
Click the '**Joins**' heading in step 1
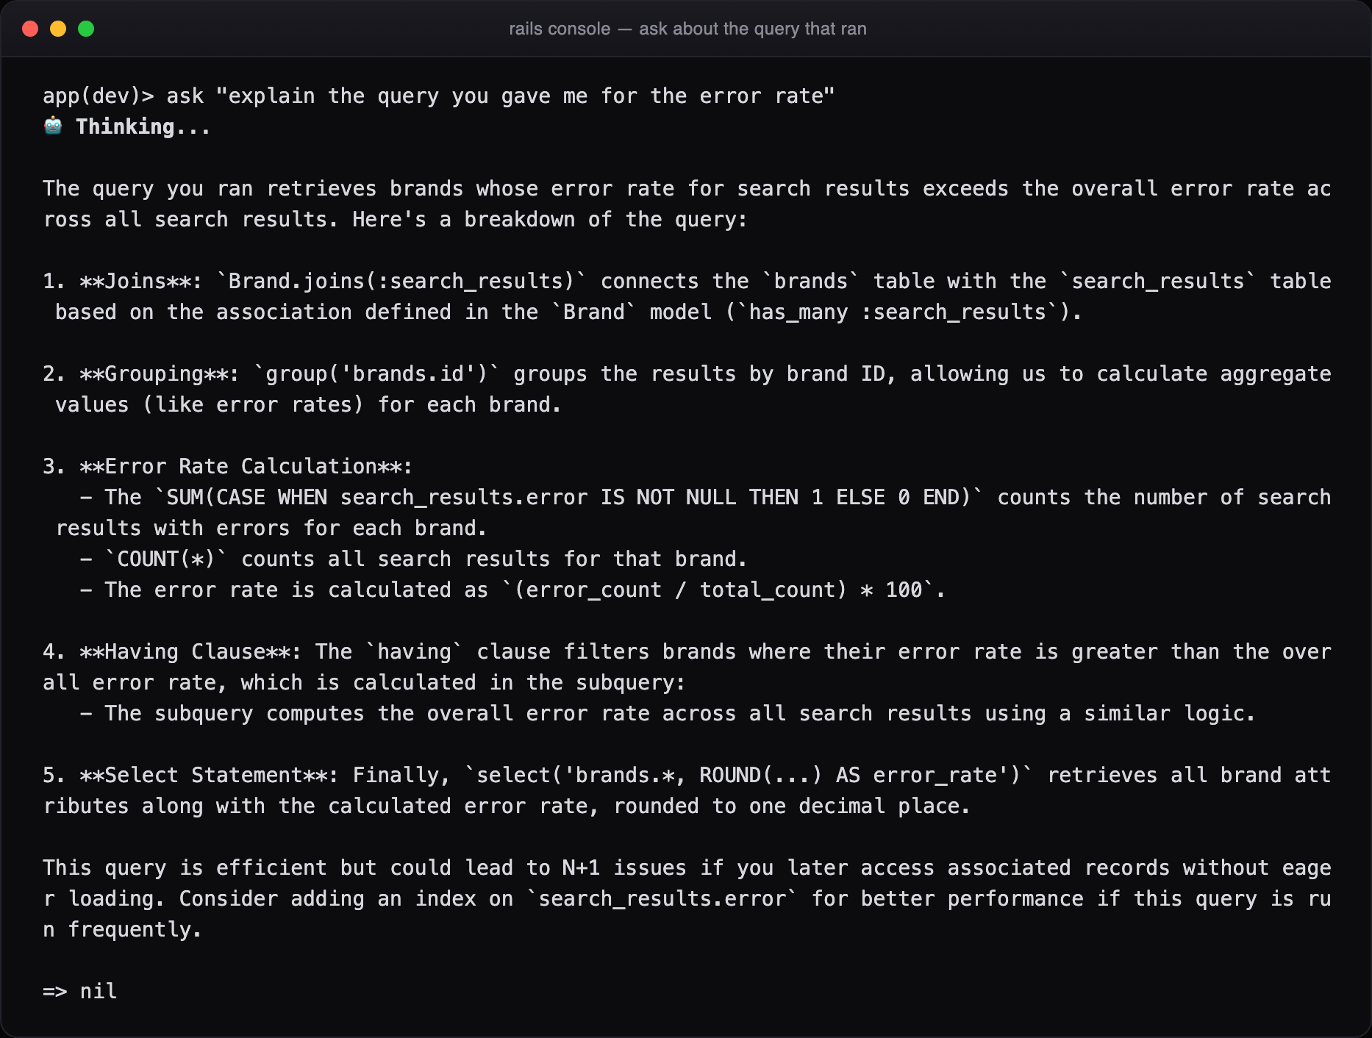pyautogui.click(x=140, y=282)
